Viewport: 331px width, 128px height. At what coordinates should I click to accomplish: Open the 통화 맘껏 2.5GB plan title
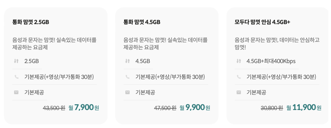point(31,22)
